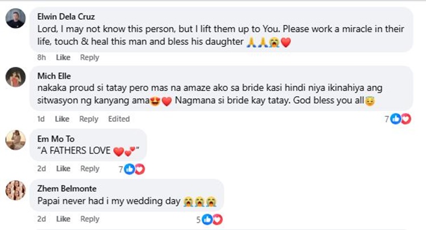Reply to Em Mo To's comment
The height and width of the screenshot is (230, 426).
coord(89,169)
